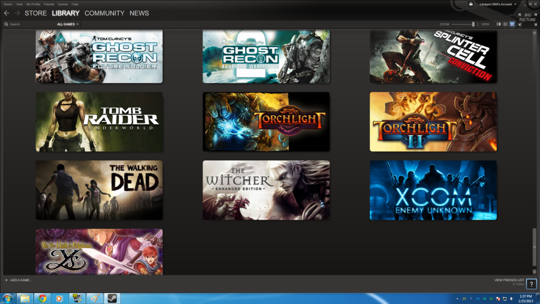Viewport: 540px width, 304px height.
Task: Select XCOM Enemy Unknown tile
Action: pyautogui.click(x=433, y=190)
